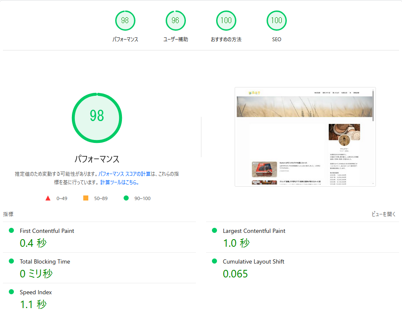Click the large central 98 performance gauge
Screen dimensions: 402x314
(x=97, y=118)
